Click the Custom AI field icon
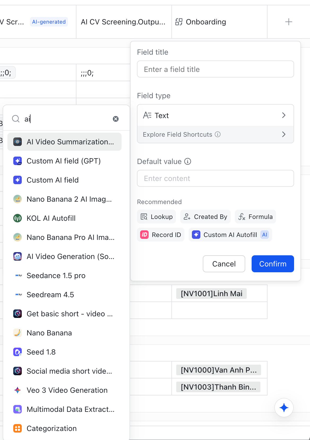 click(18, 180)
